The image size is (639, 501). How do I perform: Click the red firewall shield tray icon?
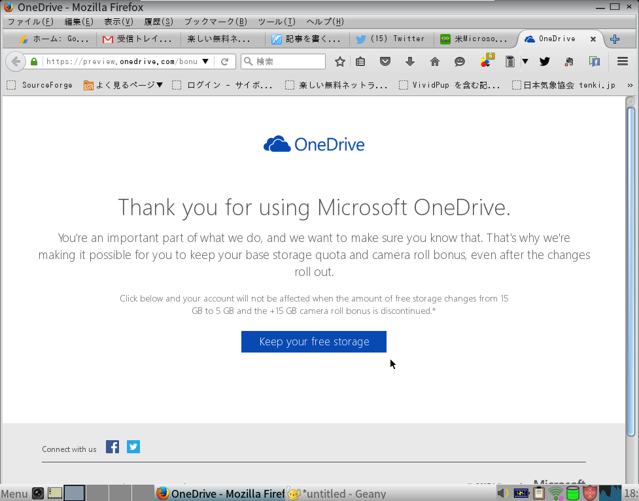tap(590, 493)
